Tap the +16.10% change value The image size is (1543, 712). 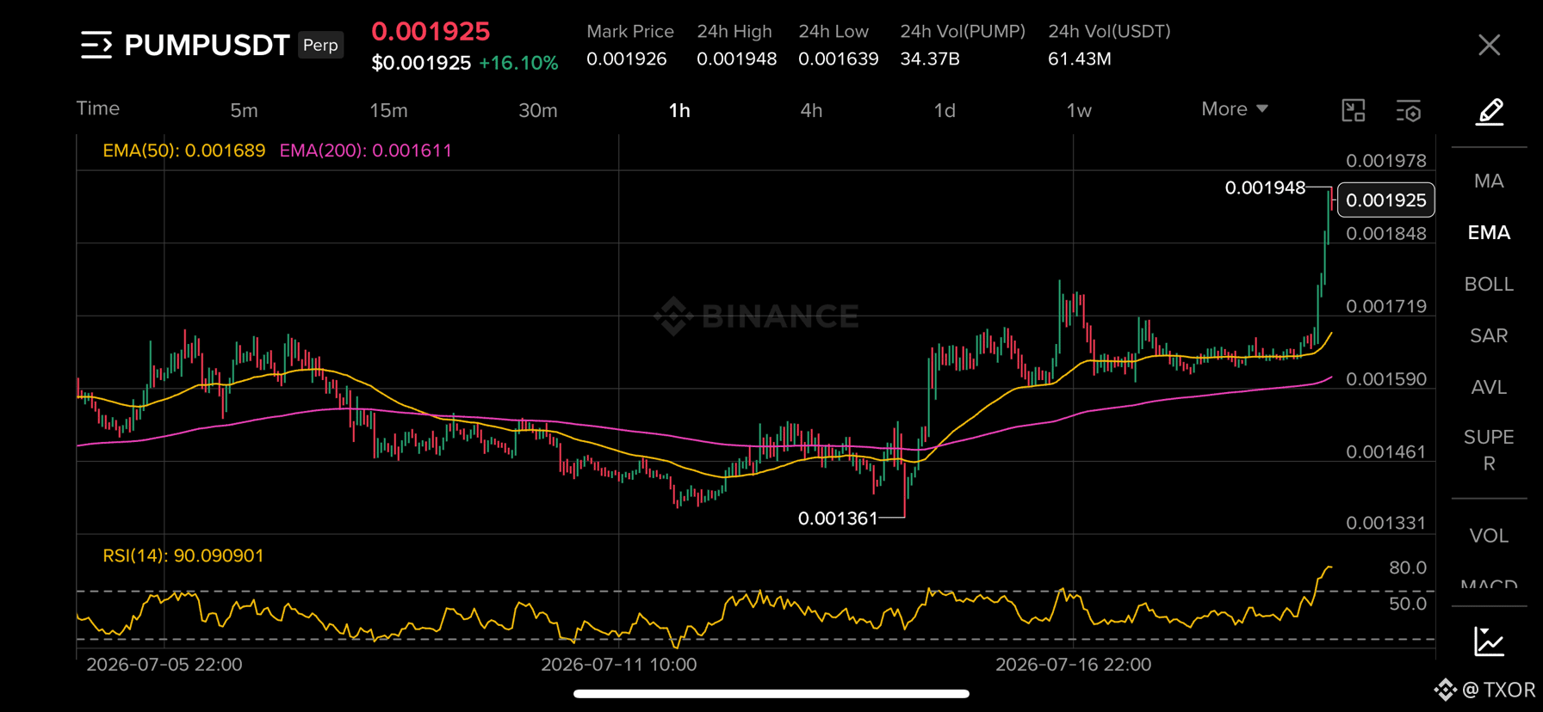[518, 63]
